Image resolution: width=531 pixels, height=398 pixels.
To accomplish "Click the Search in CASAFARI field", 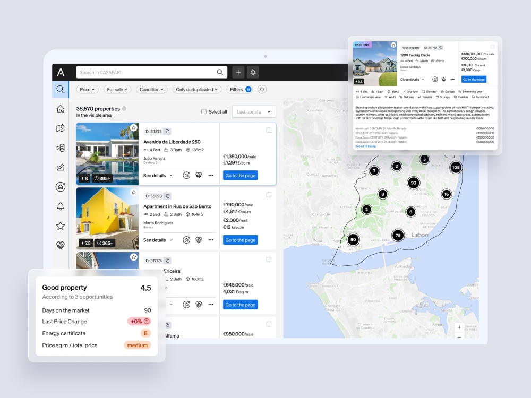I will [152, 72].
